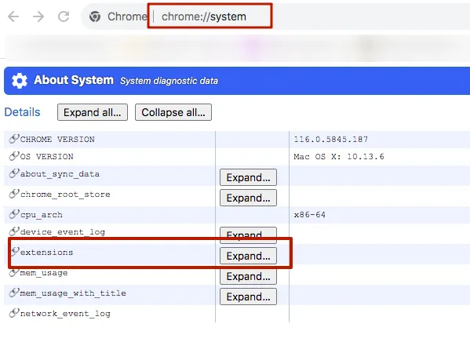Screen dimensions: 470x353
Task: Click the browser back arrow
Action: 13,16
